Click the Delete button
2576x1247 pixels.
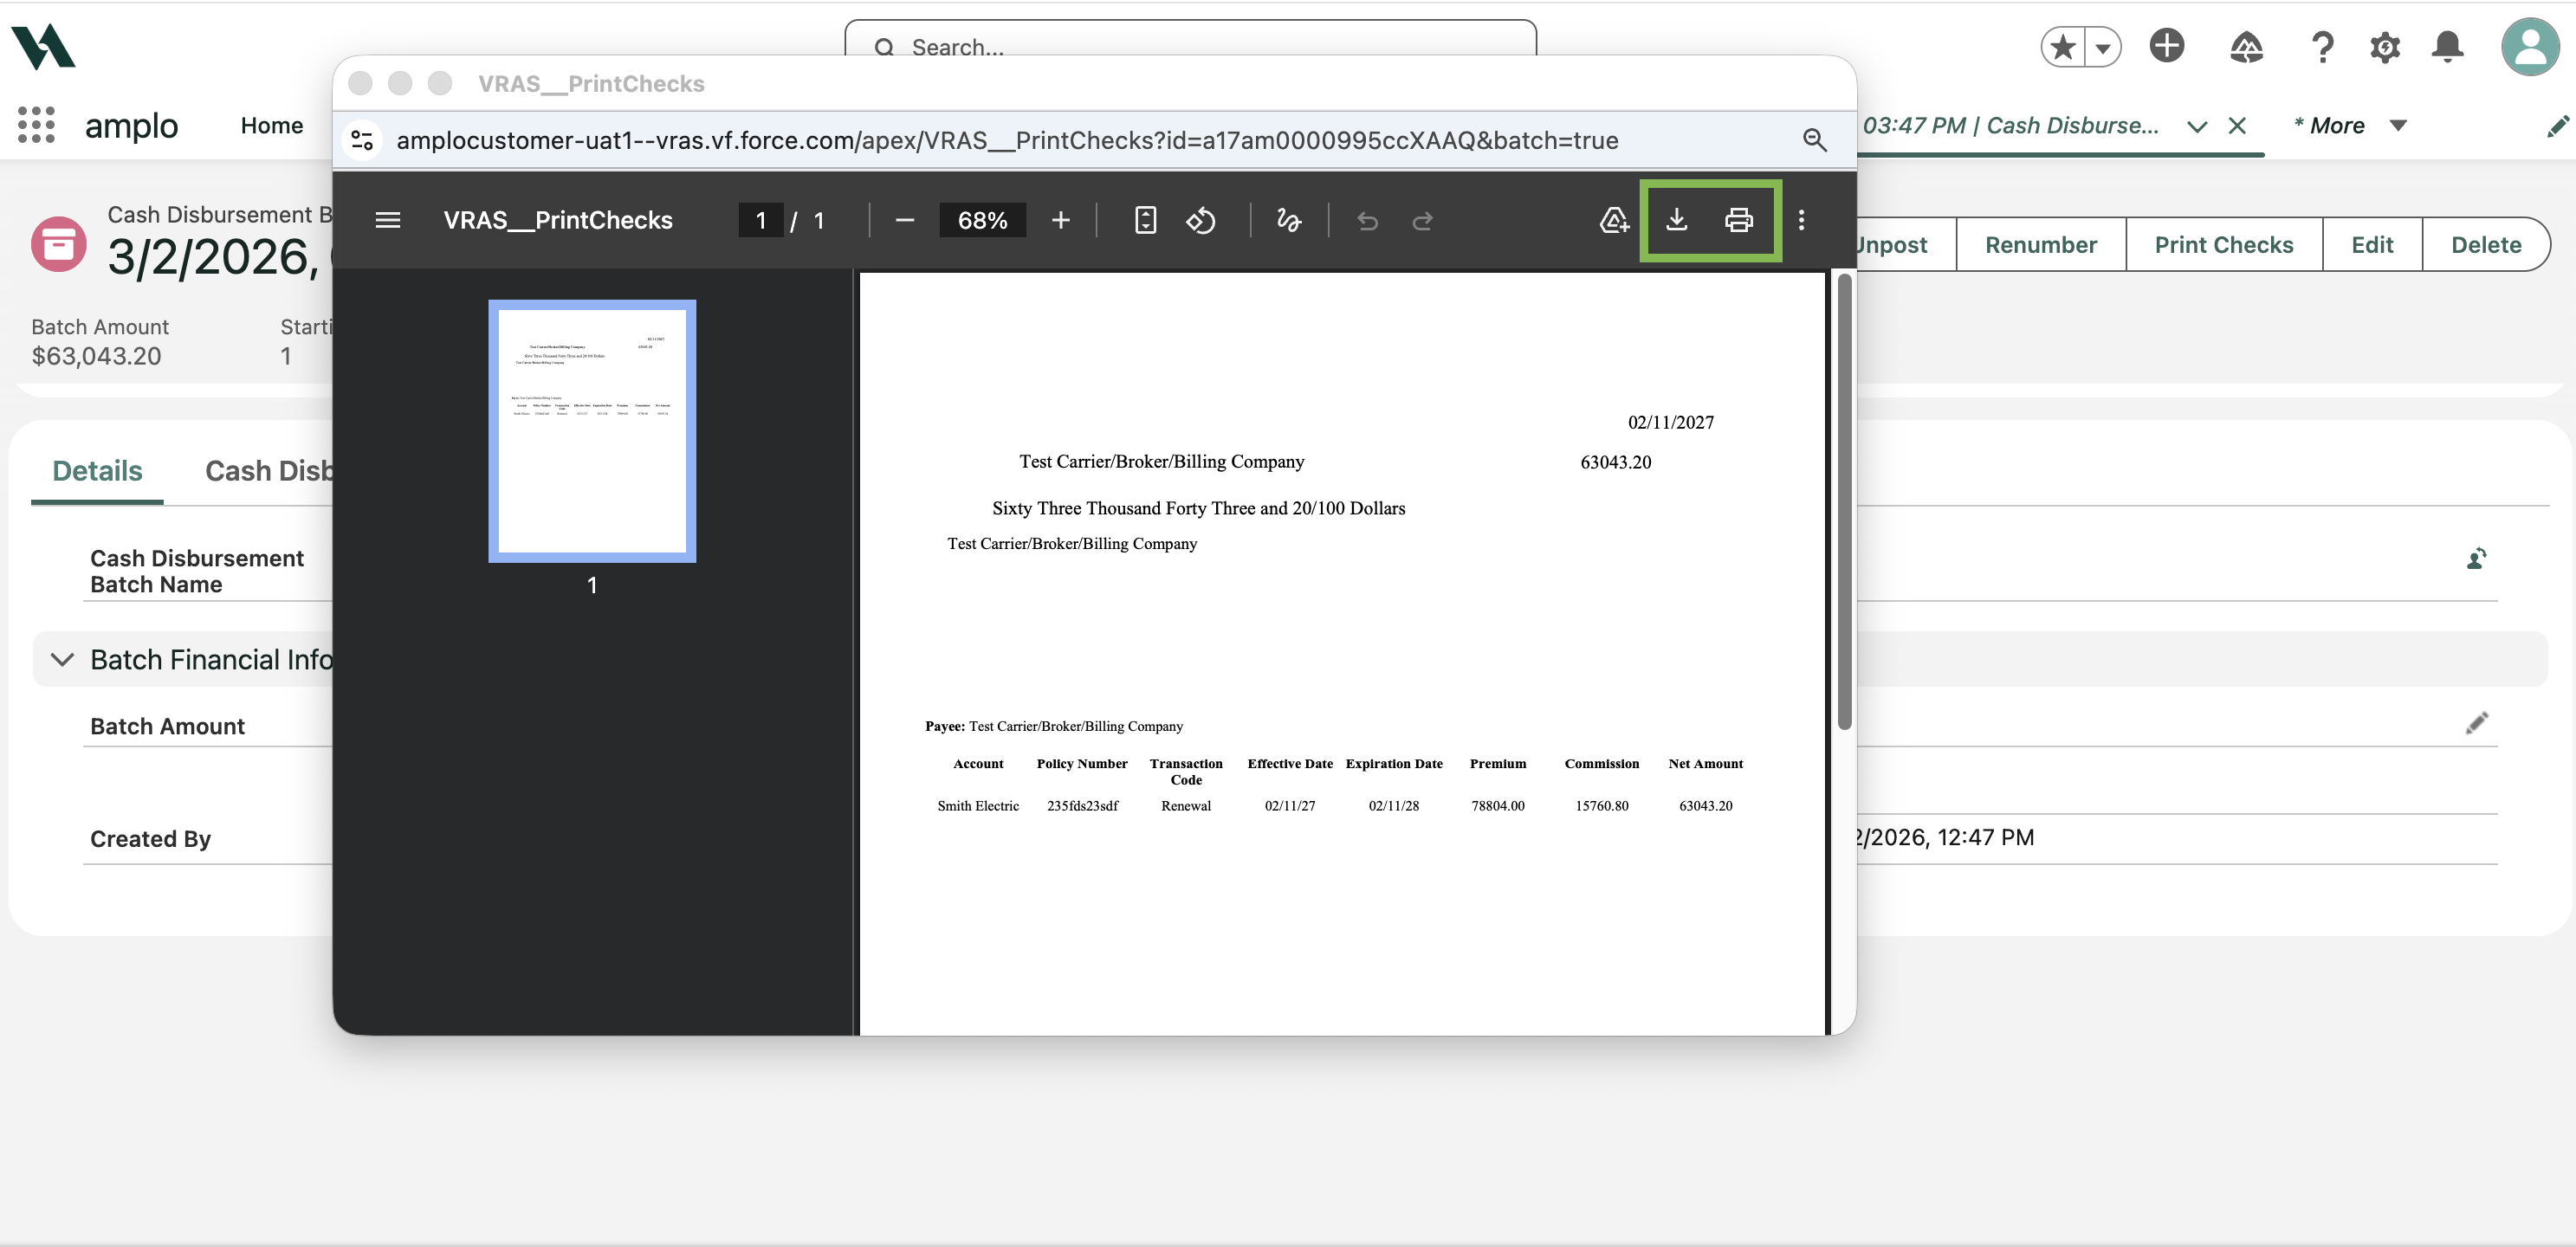pos(2485,245)
